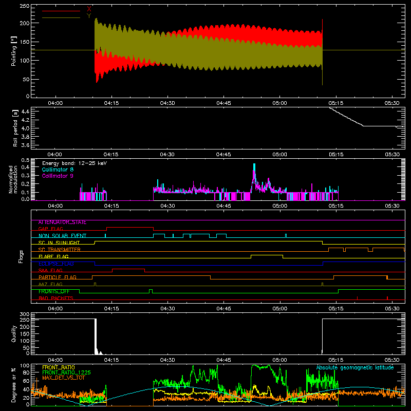This screenshot has height=411, width=411.
Task: Click the 300 value on Quality axis
Action: click(25, 314)
